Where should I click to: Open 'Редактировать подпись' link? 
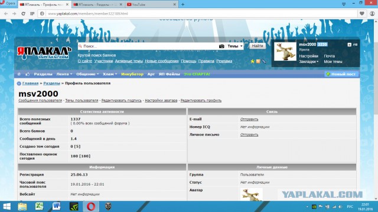[122, 101]
